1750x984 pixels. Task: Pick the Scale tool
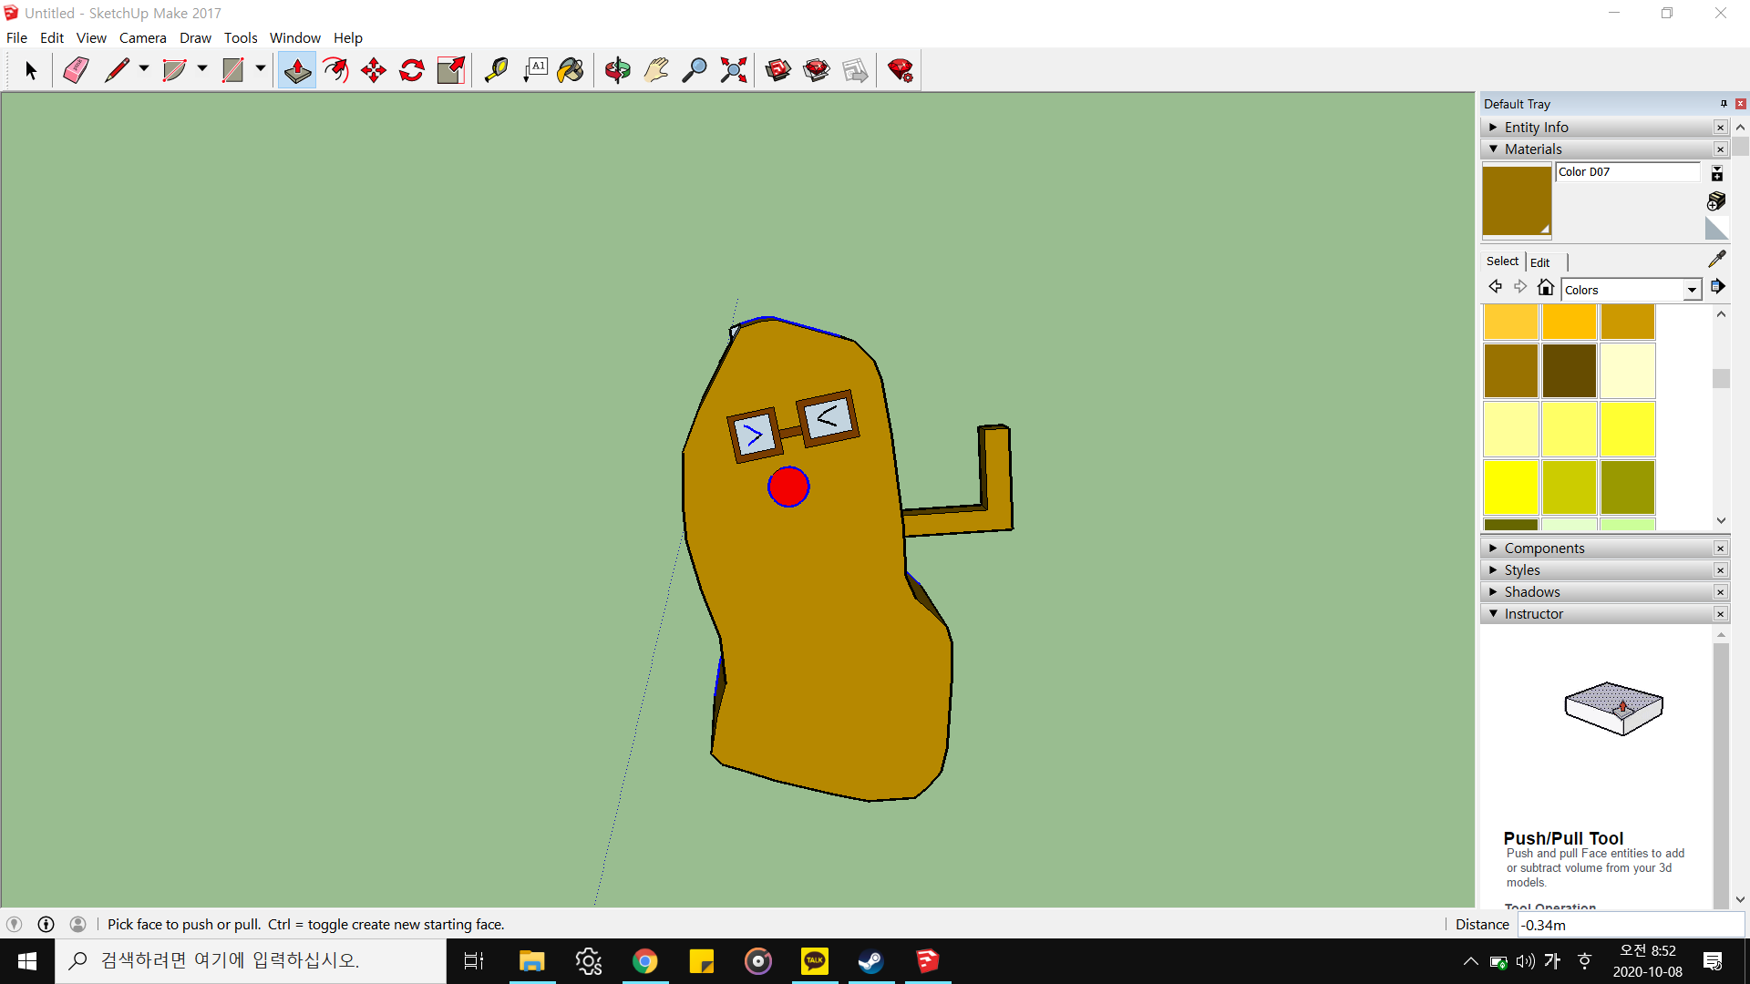[451, 70]
